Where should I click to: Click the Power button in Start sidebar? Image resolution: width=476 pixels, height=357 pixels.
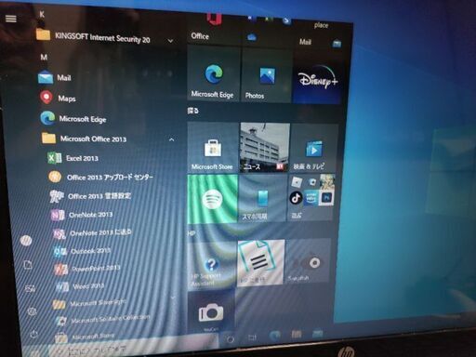coord(34,334)
